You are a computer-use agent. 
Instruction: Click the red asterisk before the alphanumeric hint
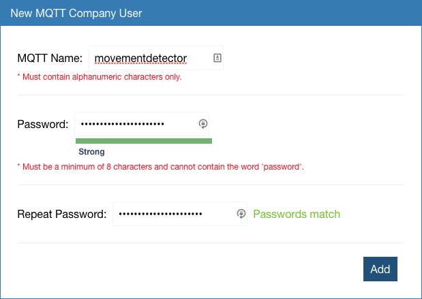(x=19, y=76)
